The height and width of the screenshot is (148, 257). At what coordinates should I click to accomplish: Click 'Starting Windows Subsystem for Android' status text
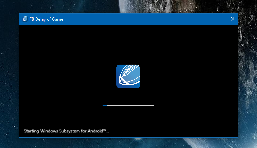(x=66, y=131)
